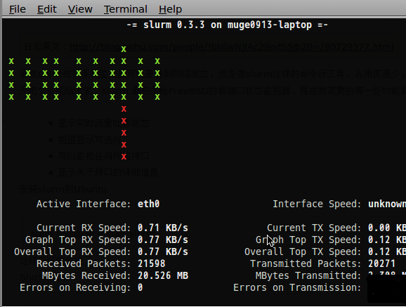Click the Graph Top RX Speed label
Viewport: 406px width, 307px height.
pyautogui.click(x=78, y=240)
